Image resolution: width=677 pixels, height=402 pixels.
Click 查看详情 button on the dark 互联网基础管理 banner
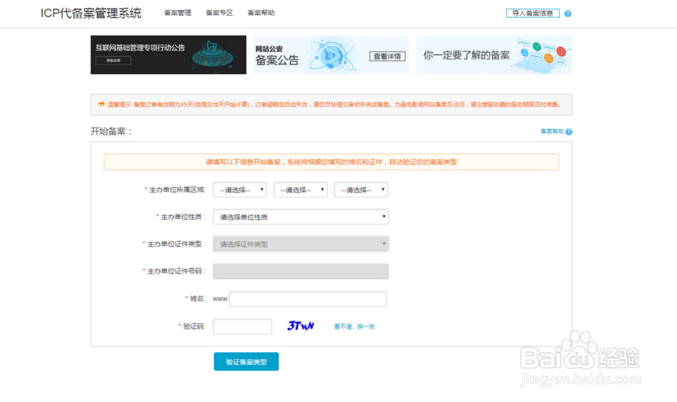(x=113, y=61)
